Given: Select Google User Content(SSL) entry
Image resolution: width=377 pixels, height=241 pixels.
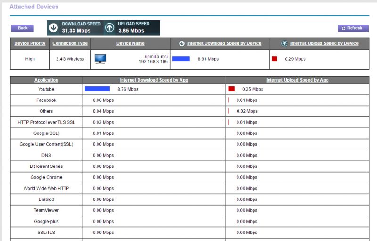Looking at the screenshot, I should pyautogui.click(x=46, y=144).
